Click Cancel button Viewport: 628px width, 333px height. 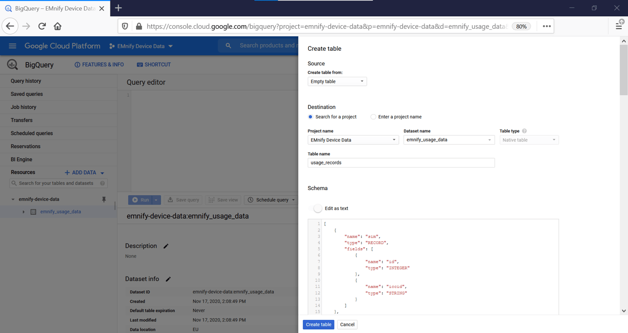(347, 325)
